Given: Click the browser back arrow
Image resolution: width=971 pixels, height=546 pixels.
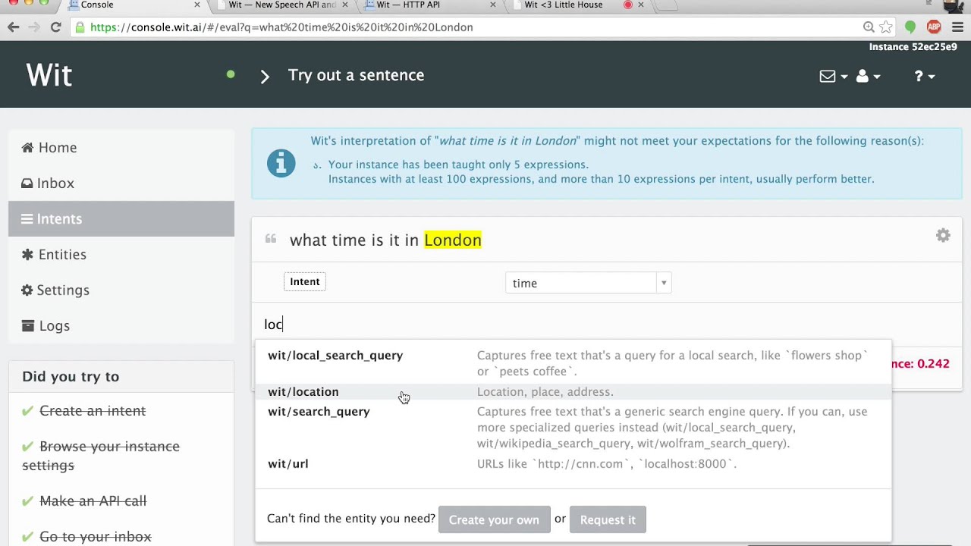Looking at the screenshot, I should tap(14, 27).
